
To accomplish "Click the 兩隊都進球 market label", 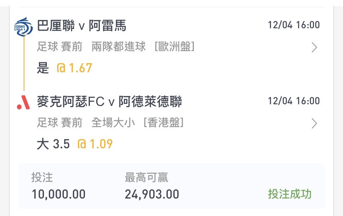I will click(118, 47).
